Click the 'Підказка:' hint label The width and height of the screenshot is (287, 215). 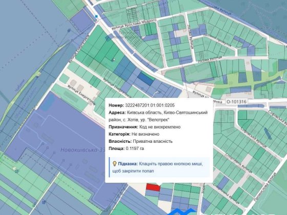128,164
